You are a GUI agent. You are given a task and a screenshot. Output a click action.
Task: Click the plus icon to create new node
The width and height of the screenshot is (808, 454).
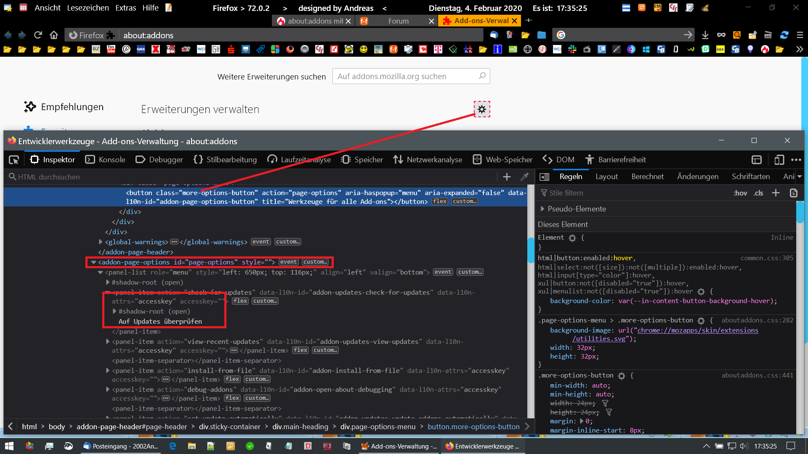[x=507, y=177]
